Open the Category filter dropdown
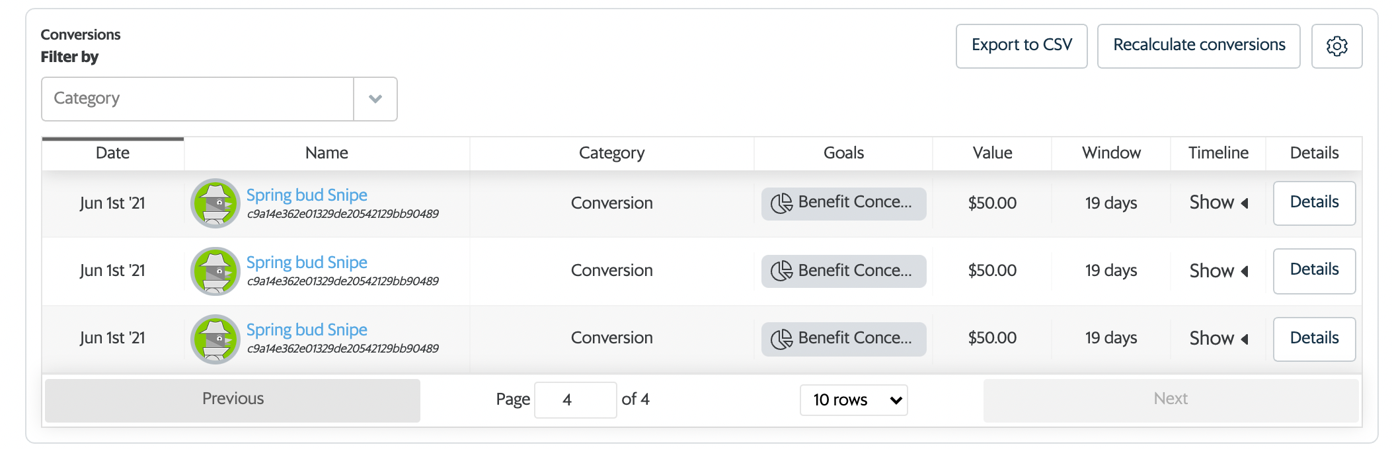This screenshot has width=1392, height=449. (197, 99)
